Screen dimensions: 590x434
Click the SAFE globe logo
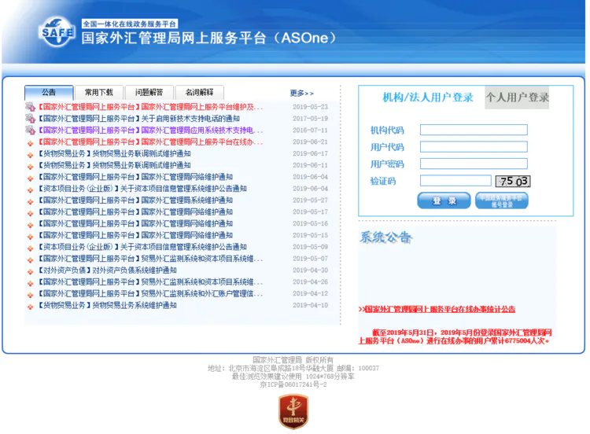coord(57,32)
